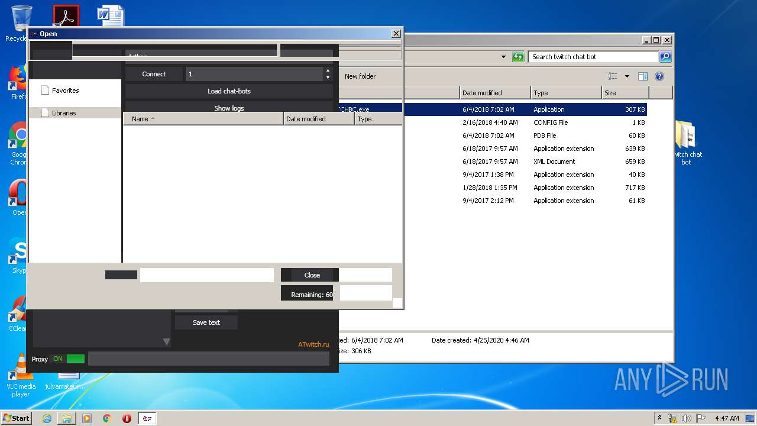
Task: Click the Action Center flag tray icon
Action: [x=700, y=418]
